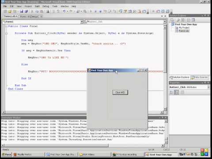Click the Cut toolbar icon
Viewport: 212px width, 159px height.
tap(32, 11)
